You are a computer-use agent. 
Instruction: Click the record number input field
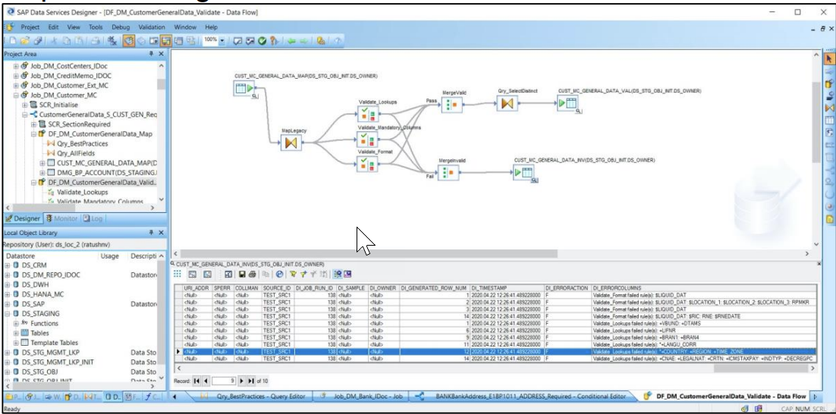coord(224,381)
